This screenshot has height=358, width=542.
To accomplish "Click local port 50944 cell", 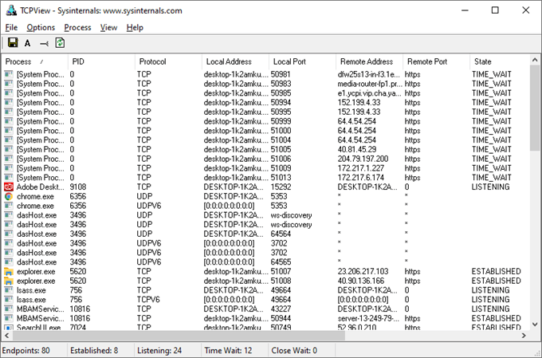I will pos(281,318).
